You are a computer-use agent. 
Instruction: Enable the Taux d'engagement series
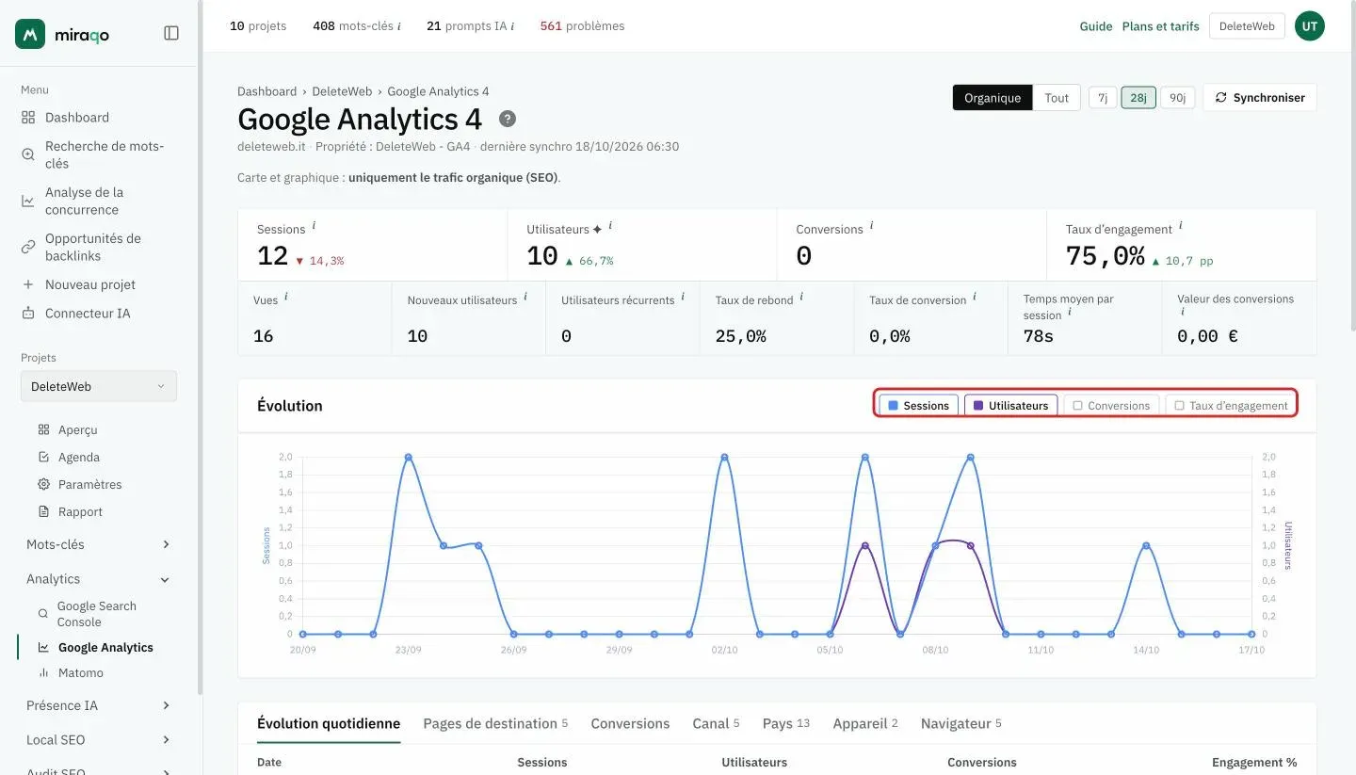pyautogui.click(x=1231, y=405)
